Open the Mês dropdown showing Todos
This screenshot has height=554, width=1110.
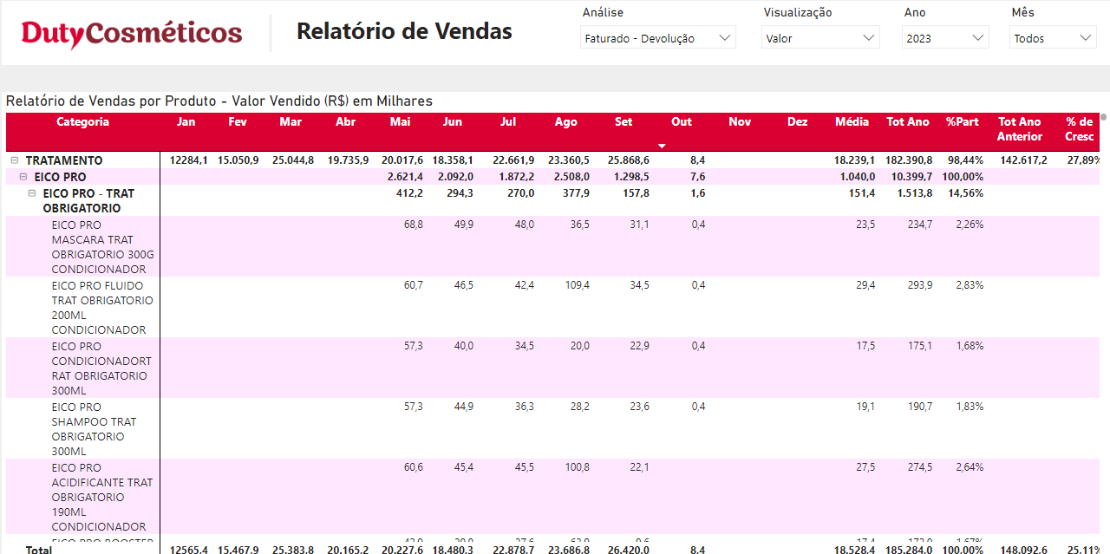pyautogui.click(x=1054, y=37)
